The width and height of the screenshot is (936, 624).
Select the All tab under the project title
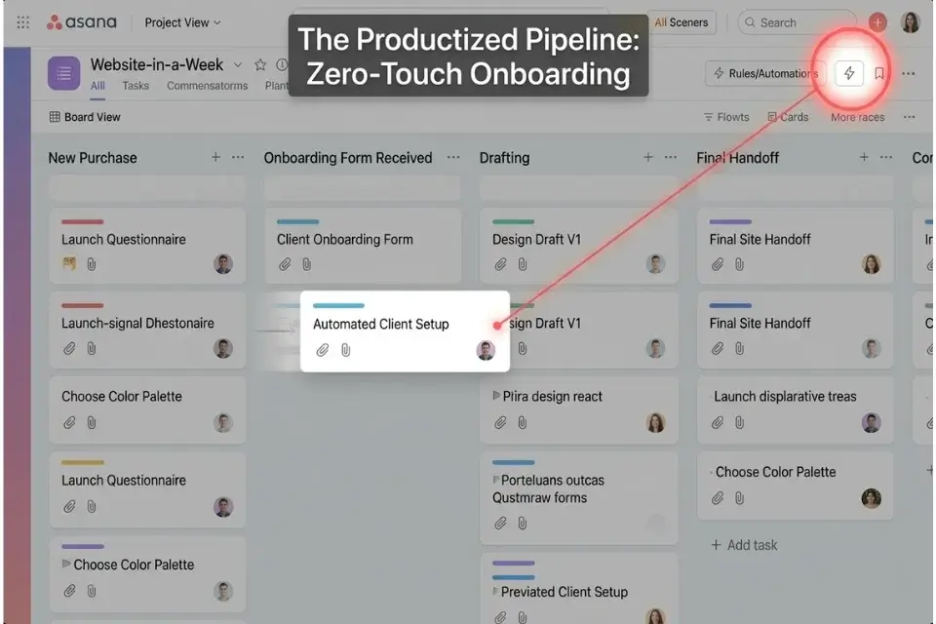click(97, 85)
